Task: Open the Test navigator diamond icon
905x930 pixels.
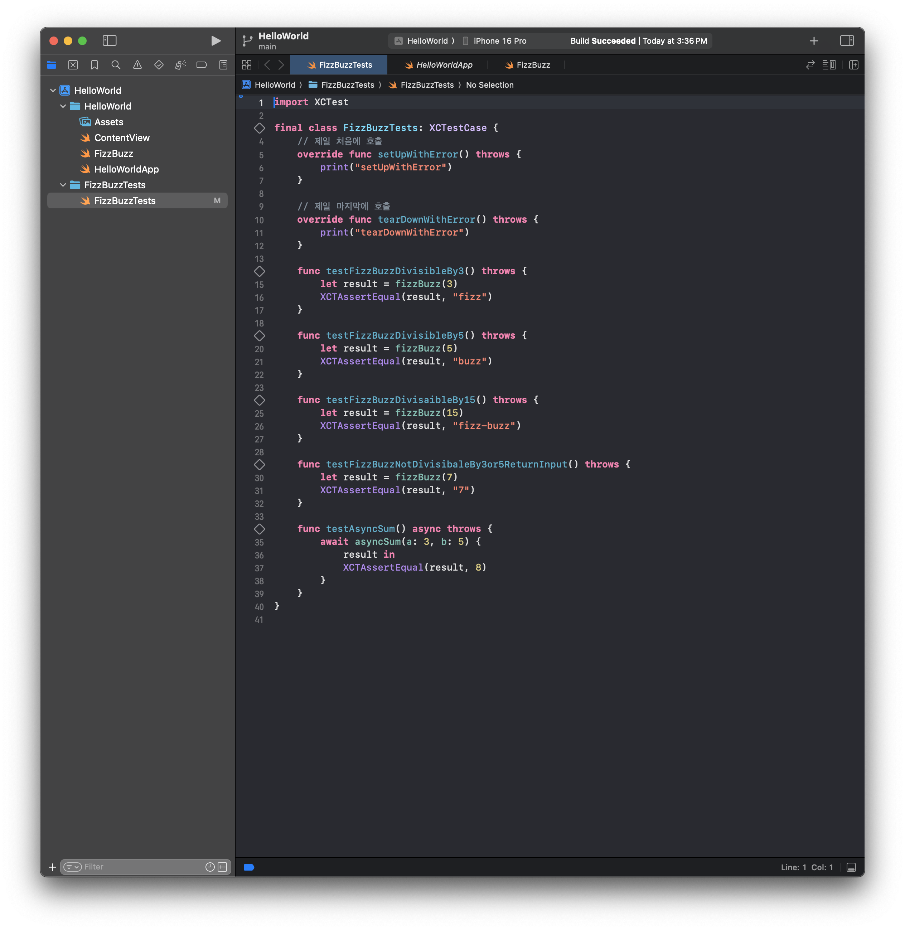Action: (159, 65)
